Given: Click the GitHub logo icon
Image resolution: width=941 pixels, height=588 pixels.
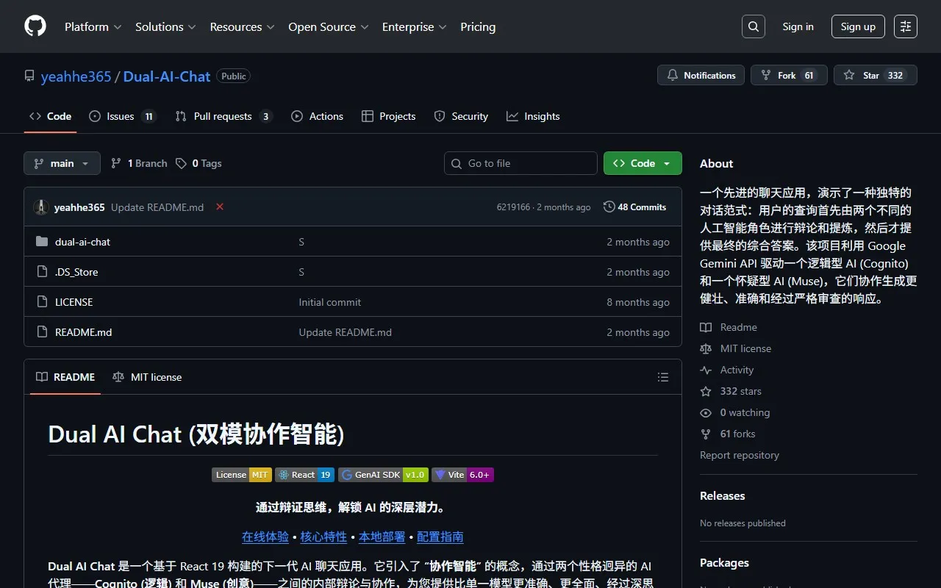Looking at the screenshot, I should pyautogui.click(x=35, y=26).
